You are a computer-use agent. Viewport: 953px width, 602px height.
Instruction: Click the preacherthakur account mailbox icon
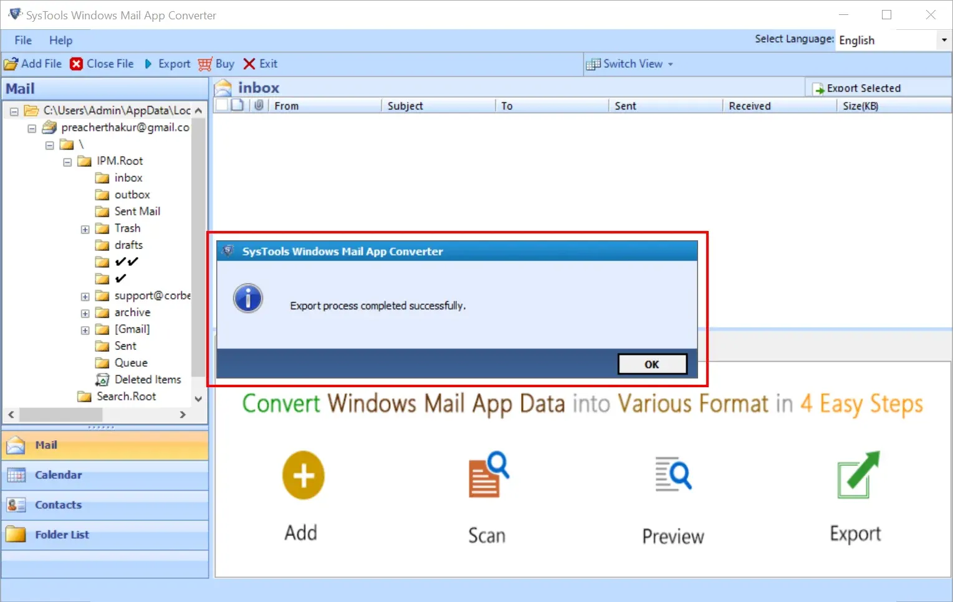(49, 128)
